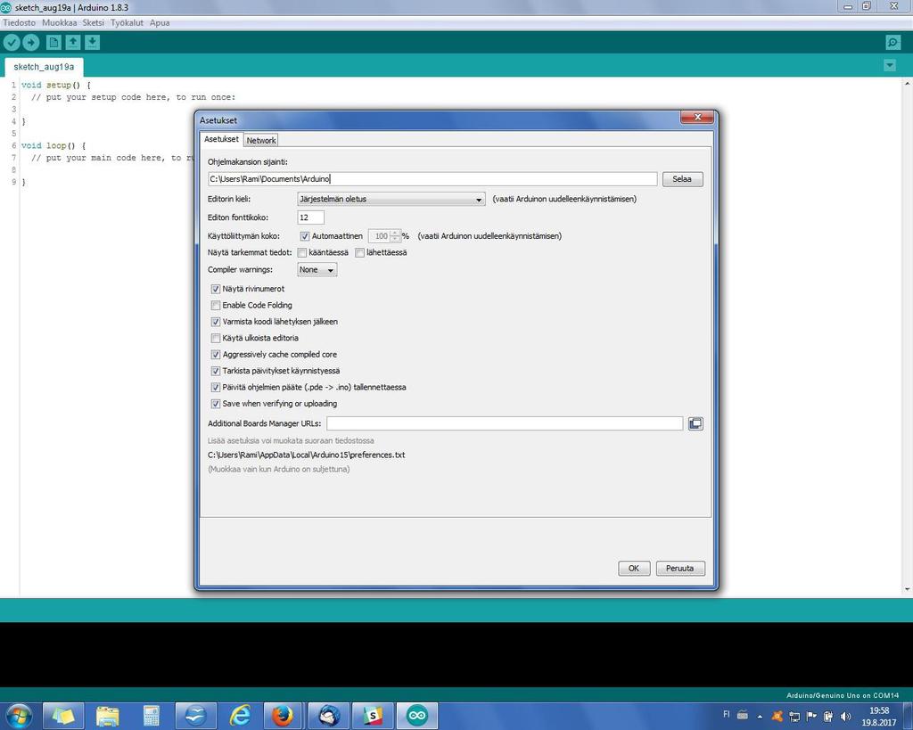Toggle Tarkista päivitykset käynnistyessä checkbox

pyautogui.click(x=216, y=371)
